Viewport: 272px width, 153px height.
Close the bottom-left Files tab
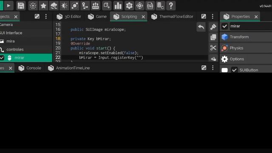[11, 68]
